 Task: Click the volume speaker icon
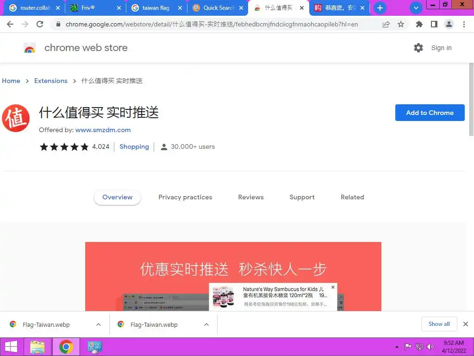coord(430,347)
